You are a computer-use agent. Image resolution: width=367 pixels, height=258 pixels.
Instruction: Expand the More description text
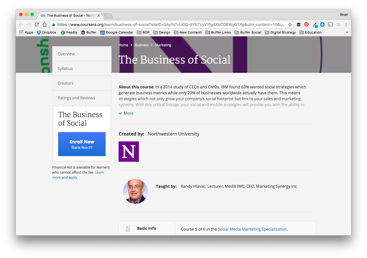[126, 113]
